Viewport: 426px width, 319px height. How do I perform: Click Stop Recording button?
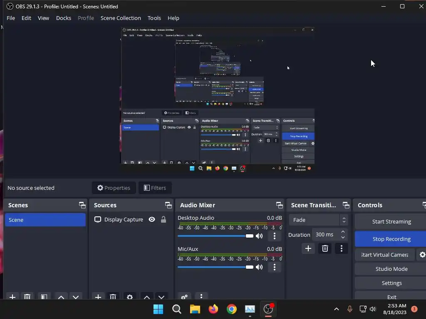point(391,239)
